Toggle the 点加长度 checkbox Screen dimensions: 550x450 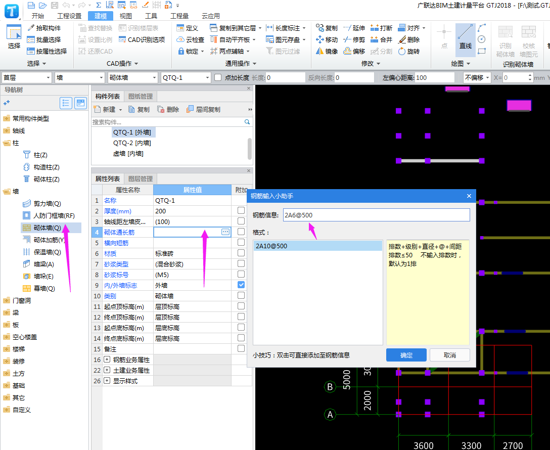[x=218, y=77]
